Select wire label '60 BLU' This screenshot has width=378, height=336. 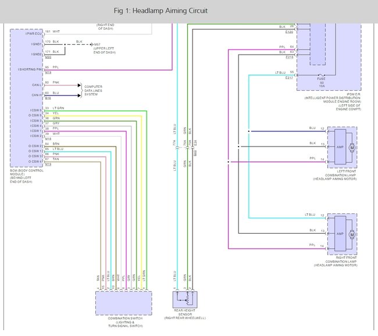click(52, 93)
